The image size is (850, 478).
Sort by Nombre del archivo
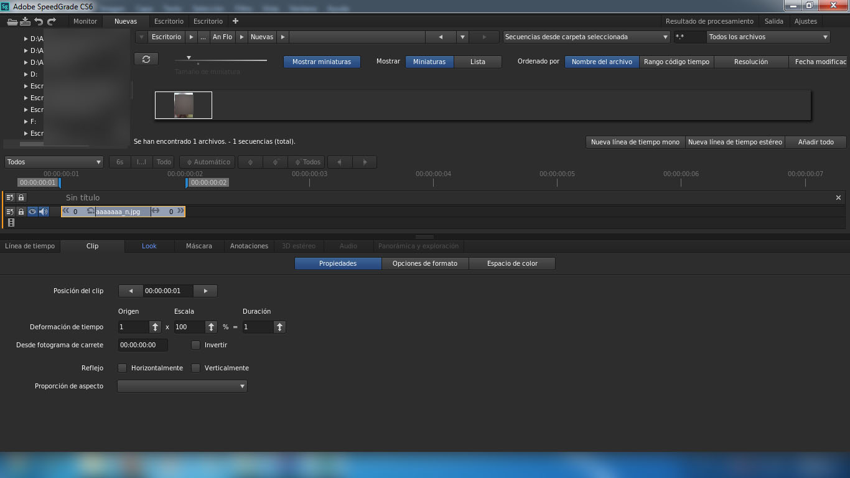click(602, 62)
